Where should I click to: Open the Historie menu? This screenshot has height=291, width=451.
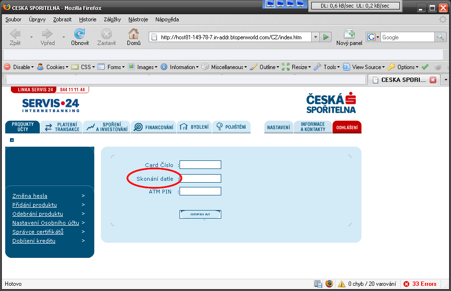88,19
